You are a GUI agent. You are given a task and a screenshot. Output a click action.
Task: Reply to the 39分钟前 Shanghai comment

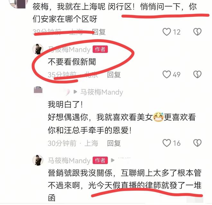[99, 32]
